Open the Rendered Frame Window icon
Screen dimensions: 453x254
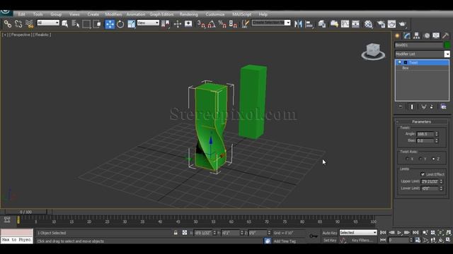tap(391, 24)
